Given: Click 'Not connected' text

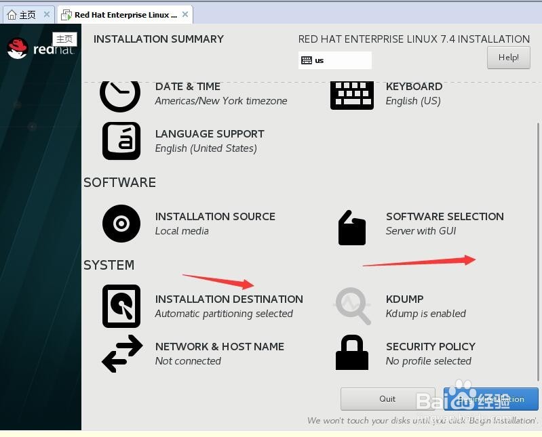Looking at the screenshot, I should [188, 361].
